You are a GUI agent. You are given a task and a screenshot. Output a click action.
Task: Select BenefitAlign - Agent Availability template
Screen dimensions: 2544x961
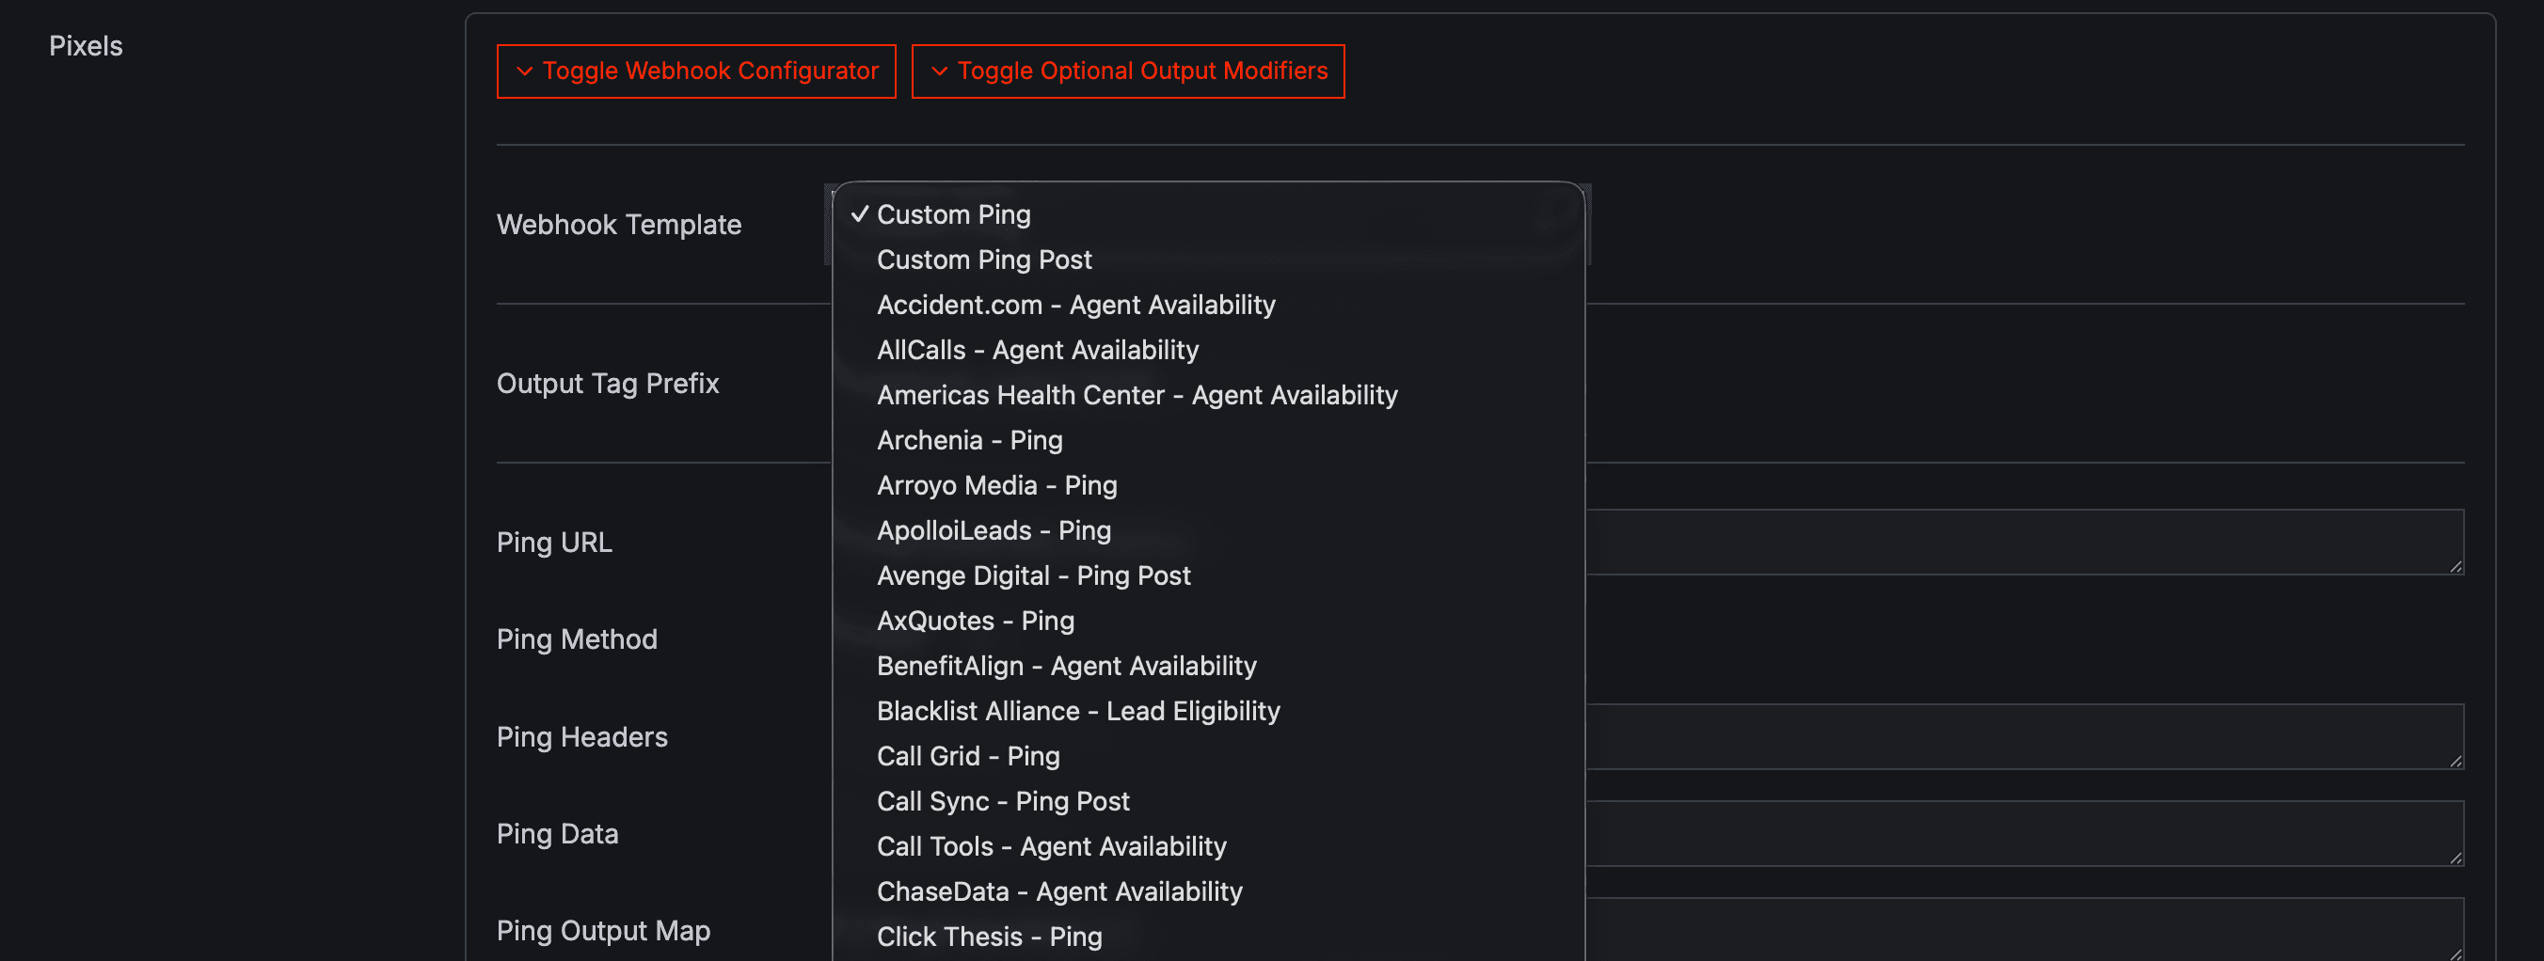pyautogui.click(x=1067, y=665)
